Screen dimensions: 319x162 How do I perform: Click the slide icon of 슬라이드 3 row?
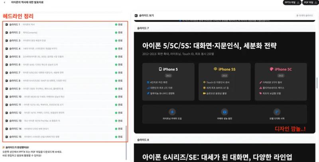pos(7,40)
